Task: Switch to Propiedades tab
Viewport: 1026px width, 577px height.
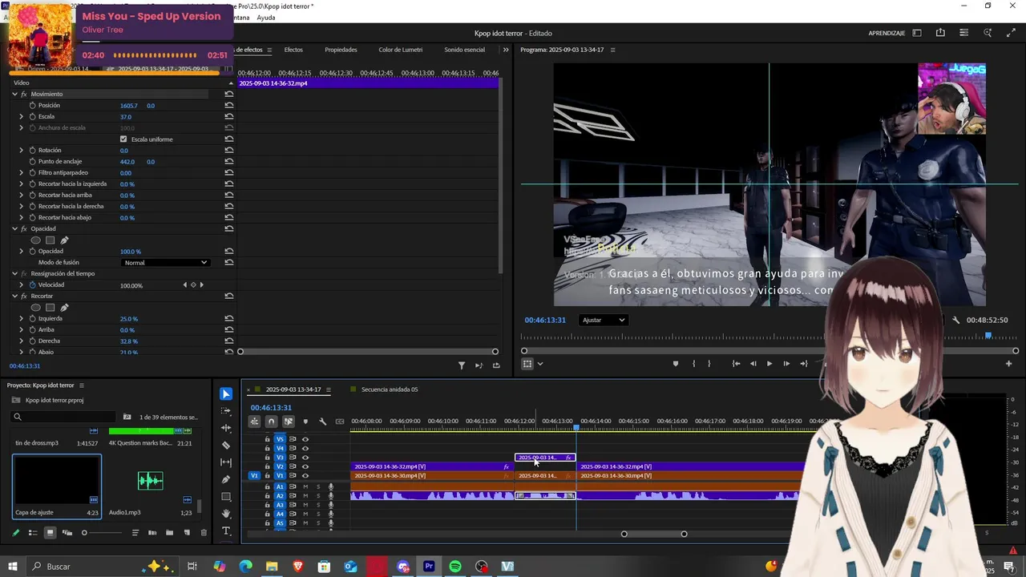Action: pyautogui.click(x=341, y=50)
